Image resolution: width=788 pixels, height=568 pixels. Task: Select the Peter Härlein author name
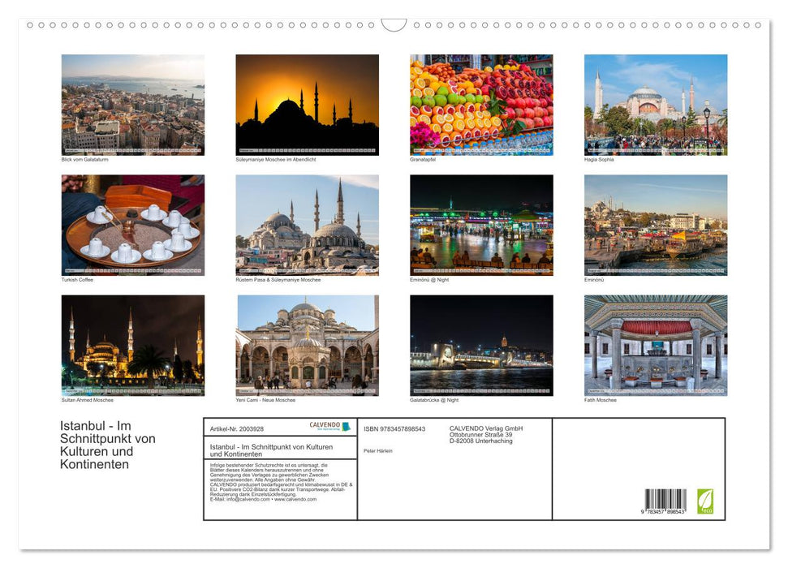(x=377, y=450)
